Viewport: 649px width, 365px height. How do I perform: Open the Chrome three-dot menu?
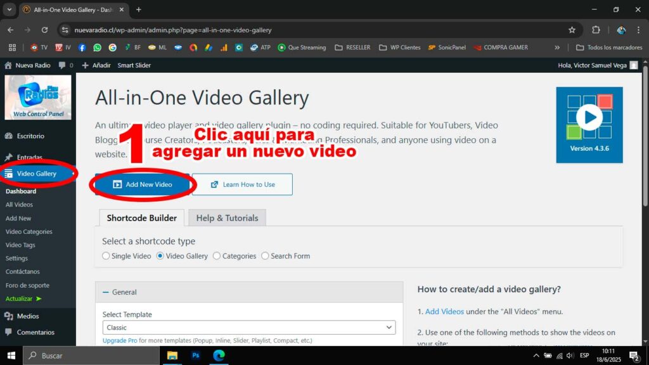pyautogui.click(x=639, y=30)
